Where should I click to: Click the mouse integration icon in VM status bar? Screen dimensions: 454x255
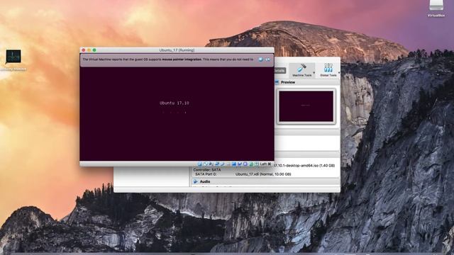click(250, 164)
